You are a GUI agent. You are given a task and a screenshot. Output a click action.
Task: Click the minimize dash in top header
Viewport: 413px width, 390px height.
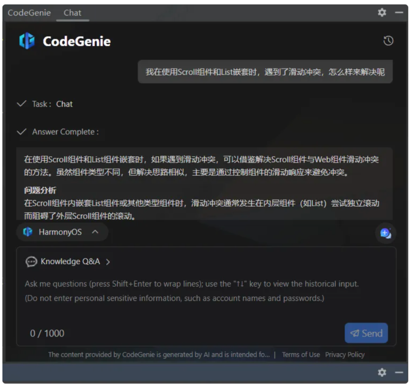(399, 13)
